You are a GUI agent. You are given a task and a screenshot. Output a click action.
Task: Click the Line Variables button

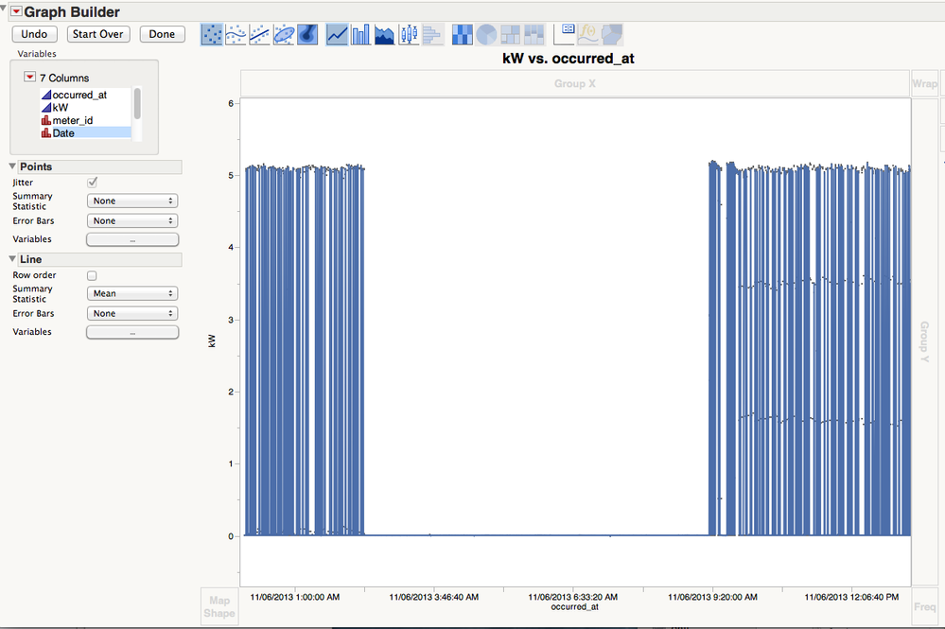click(x=132, y=333)
